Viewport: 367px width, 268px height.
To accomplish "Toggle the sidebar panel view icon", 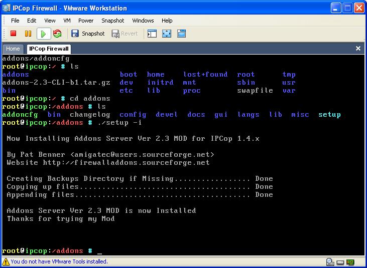I will 152,34.
